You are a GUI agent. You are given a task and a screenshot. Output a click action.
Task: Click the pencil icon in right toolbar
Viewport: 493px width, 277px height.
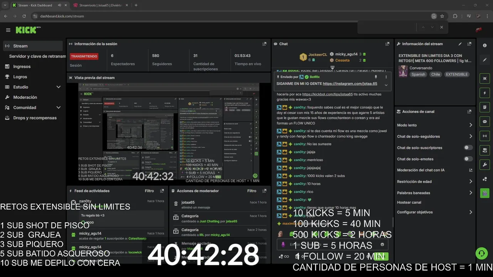click(485, 60)
